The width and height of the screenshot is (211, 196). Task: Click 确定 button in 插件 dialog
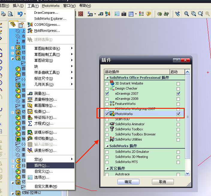[128, 182]
